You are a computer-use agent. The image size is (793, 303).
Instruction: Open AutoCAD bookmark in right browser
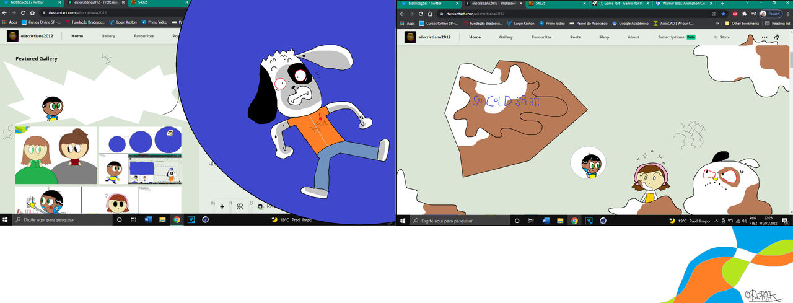click(673, 23)
